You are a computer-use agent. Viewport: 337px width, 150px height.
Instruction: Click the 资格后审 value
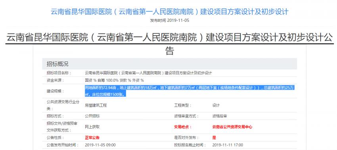[220, 116]
